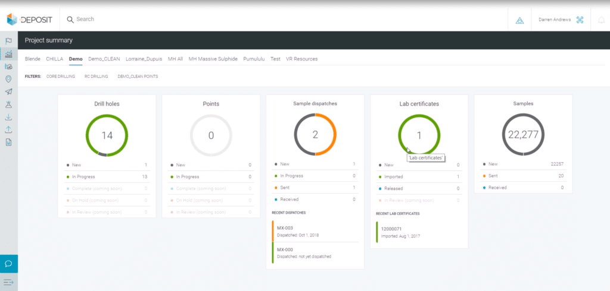610x291 pixels.
Task: Open the map pin location icon
Action: pos(8,79)
